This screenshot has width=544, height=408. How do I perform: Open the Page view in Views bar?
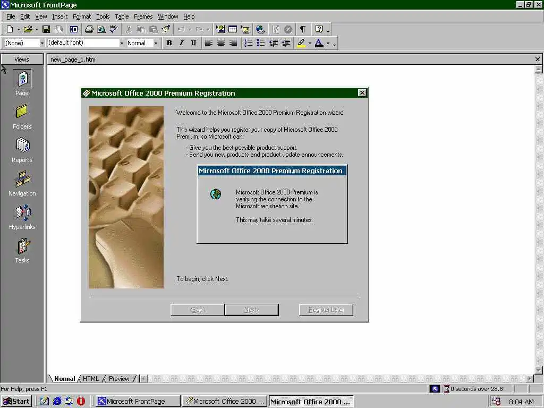coord(22,83)
